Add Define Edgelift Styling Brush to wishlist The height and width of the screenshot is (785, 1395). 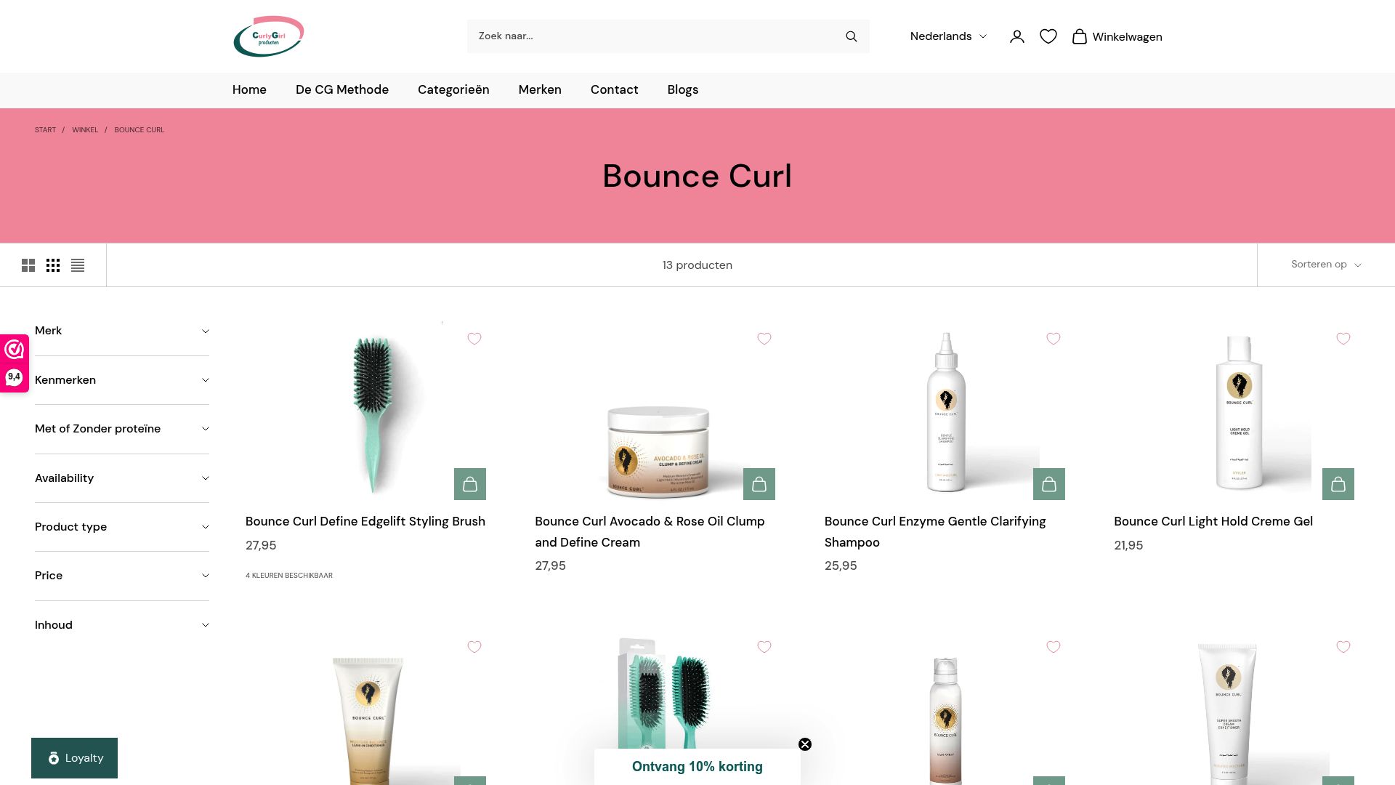coord(474,339)
